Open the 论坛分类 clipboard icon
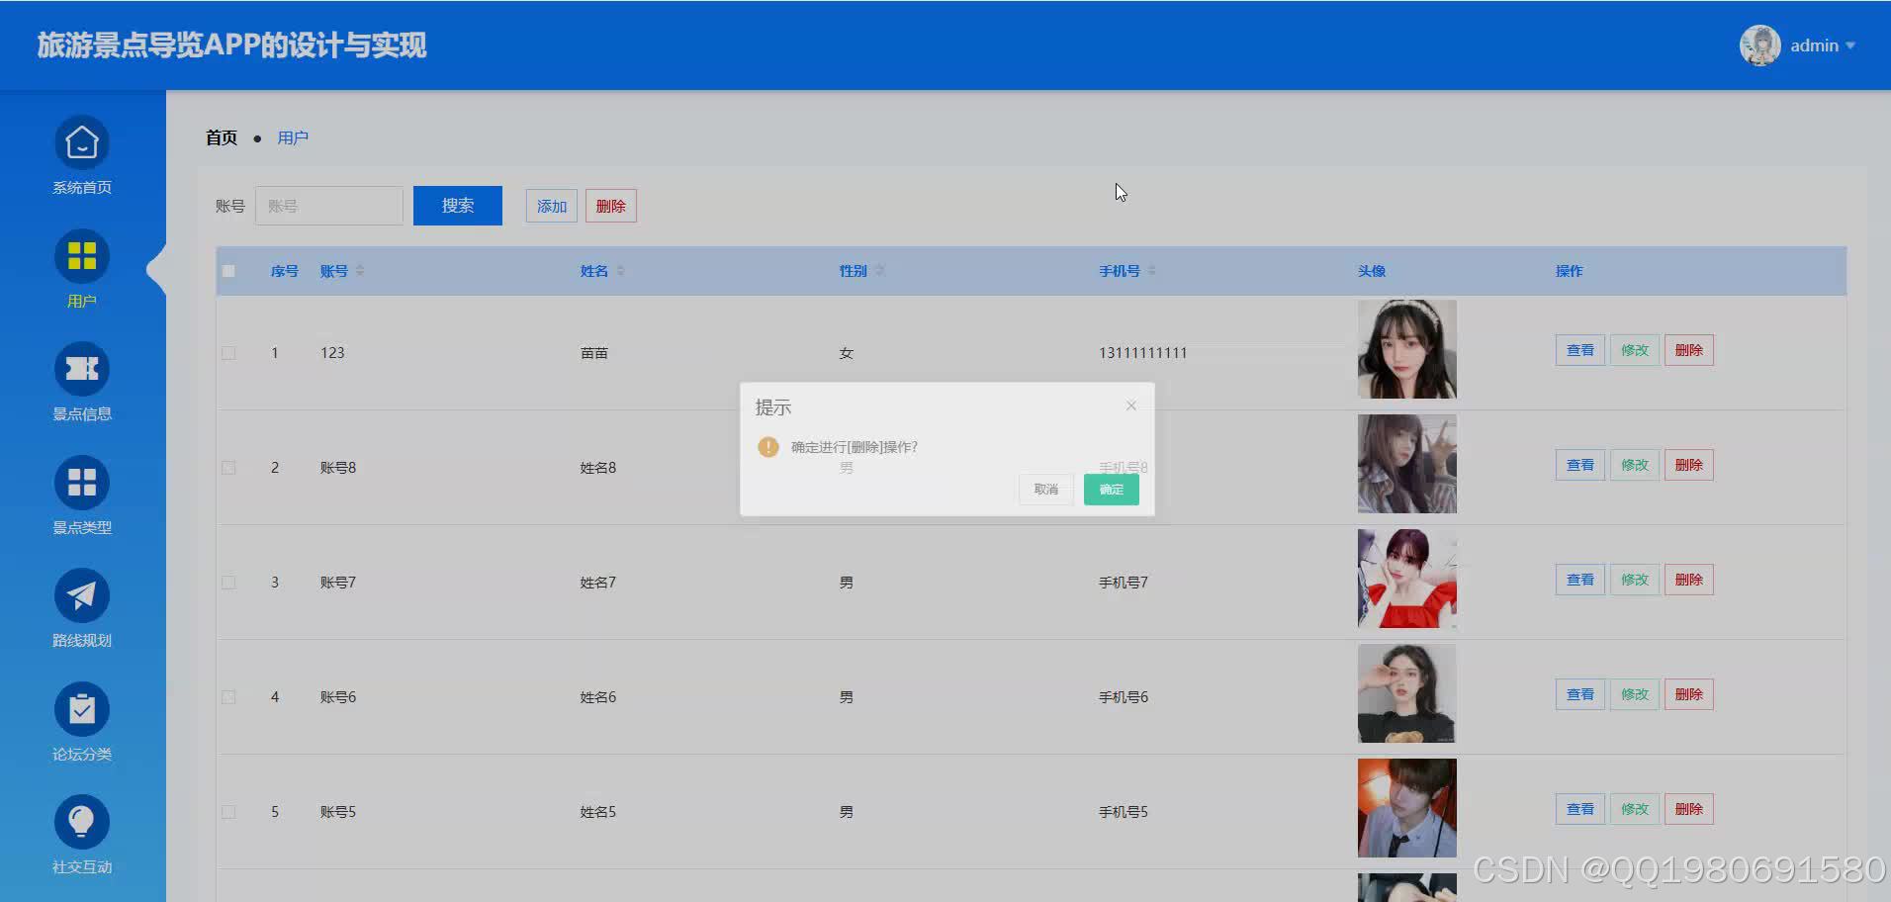The width and height of the screenshot is (1891, 902). [x=82, y=709]
